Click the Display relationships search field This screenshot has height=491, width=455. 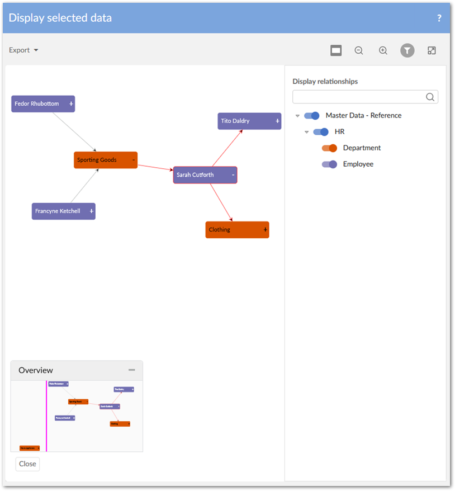click(359, 97)
